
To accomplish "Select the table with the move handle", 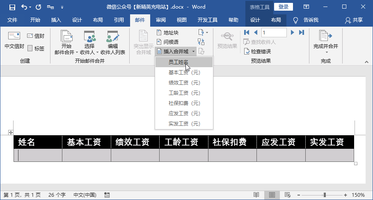I will (x=11, y=132).
